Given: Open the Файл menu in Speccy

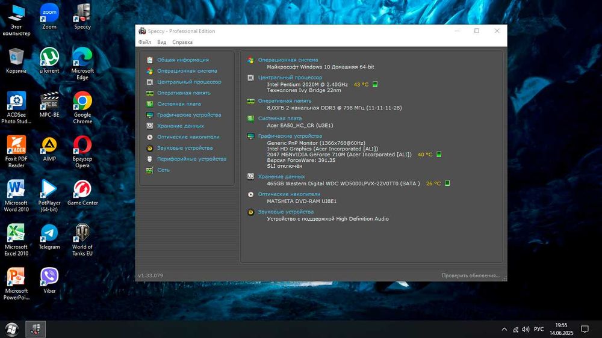Looking at the screenshot, I should (144, 42).
